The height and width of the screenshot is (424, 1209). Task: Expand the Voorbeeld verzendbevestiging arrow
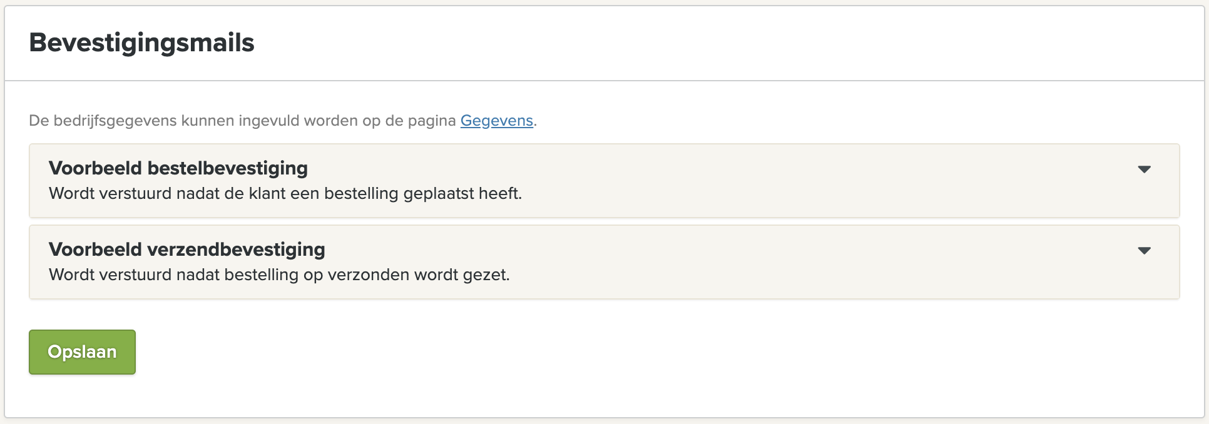click(1144, 251)
